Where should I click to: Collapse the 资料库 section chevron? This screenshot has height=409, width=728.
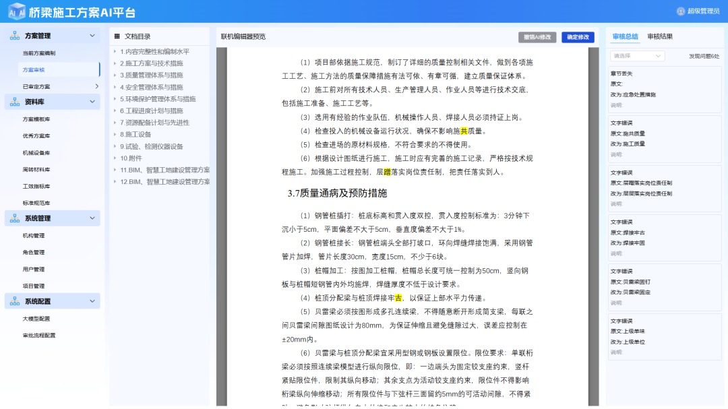[92, 102]
